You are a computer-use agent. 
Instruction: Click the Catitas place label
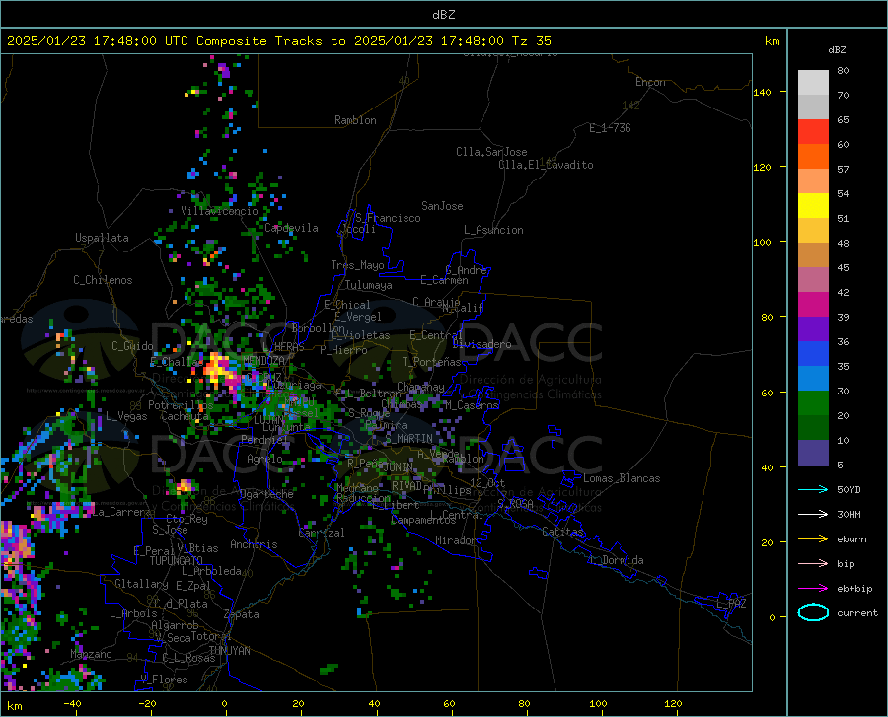[563, 532]
